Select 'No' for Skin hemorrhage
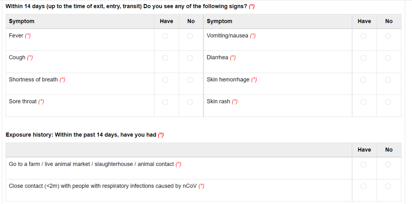 (x=388, y=80)
